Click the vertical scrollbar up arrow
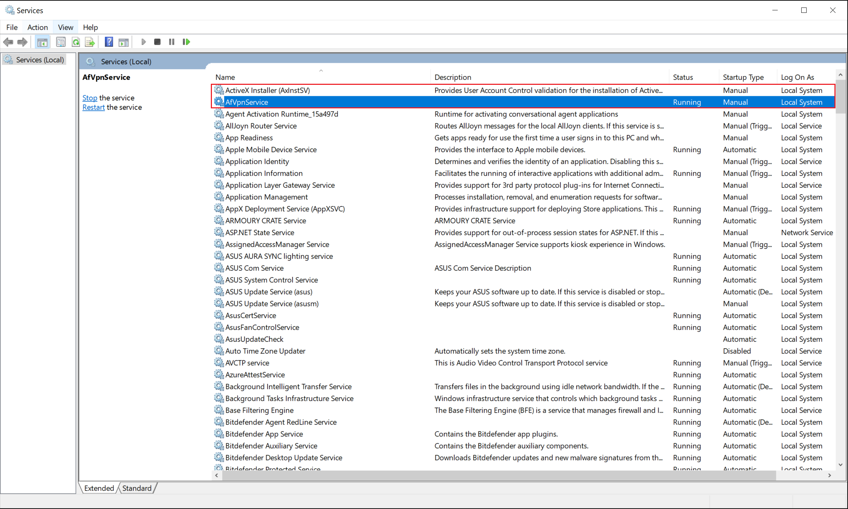The height and width of the screenshot is (509, 848). coord(841,75)
